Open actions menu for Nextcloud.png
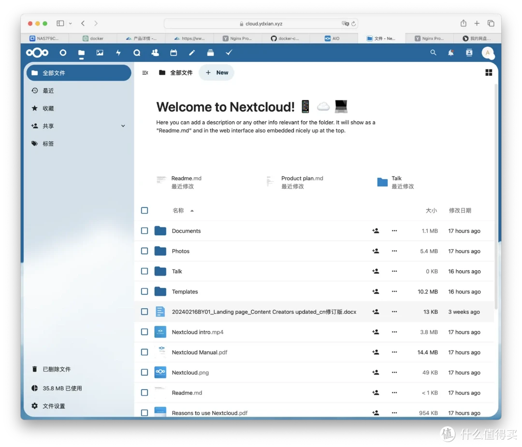This screenshot has height=447, width=522. click(394, 373)
